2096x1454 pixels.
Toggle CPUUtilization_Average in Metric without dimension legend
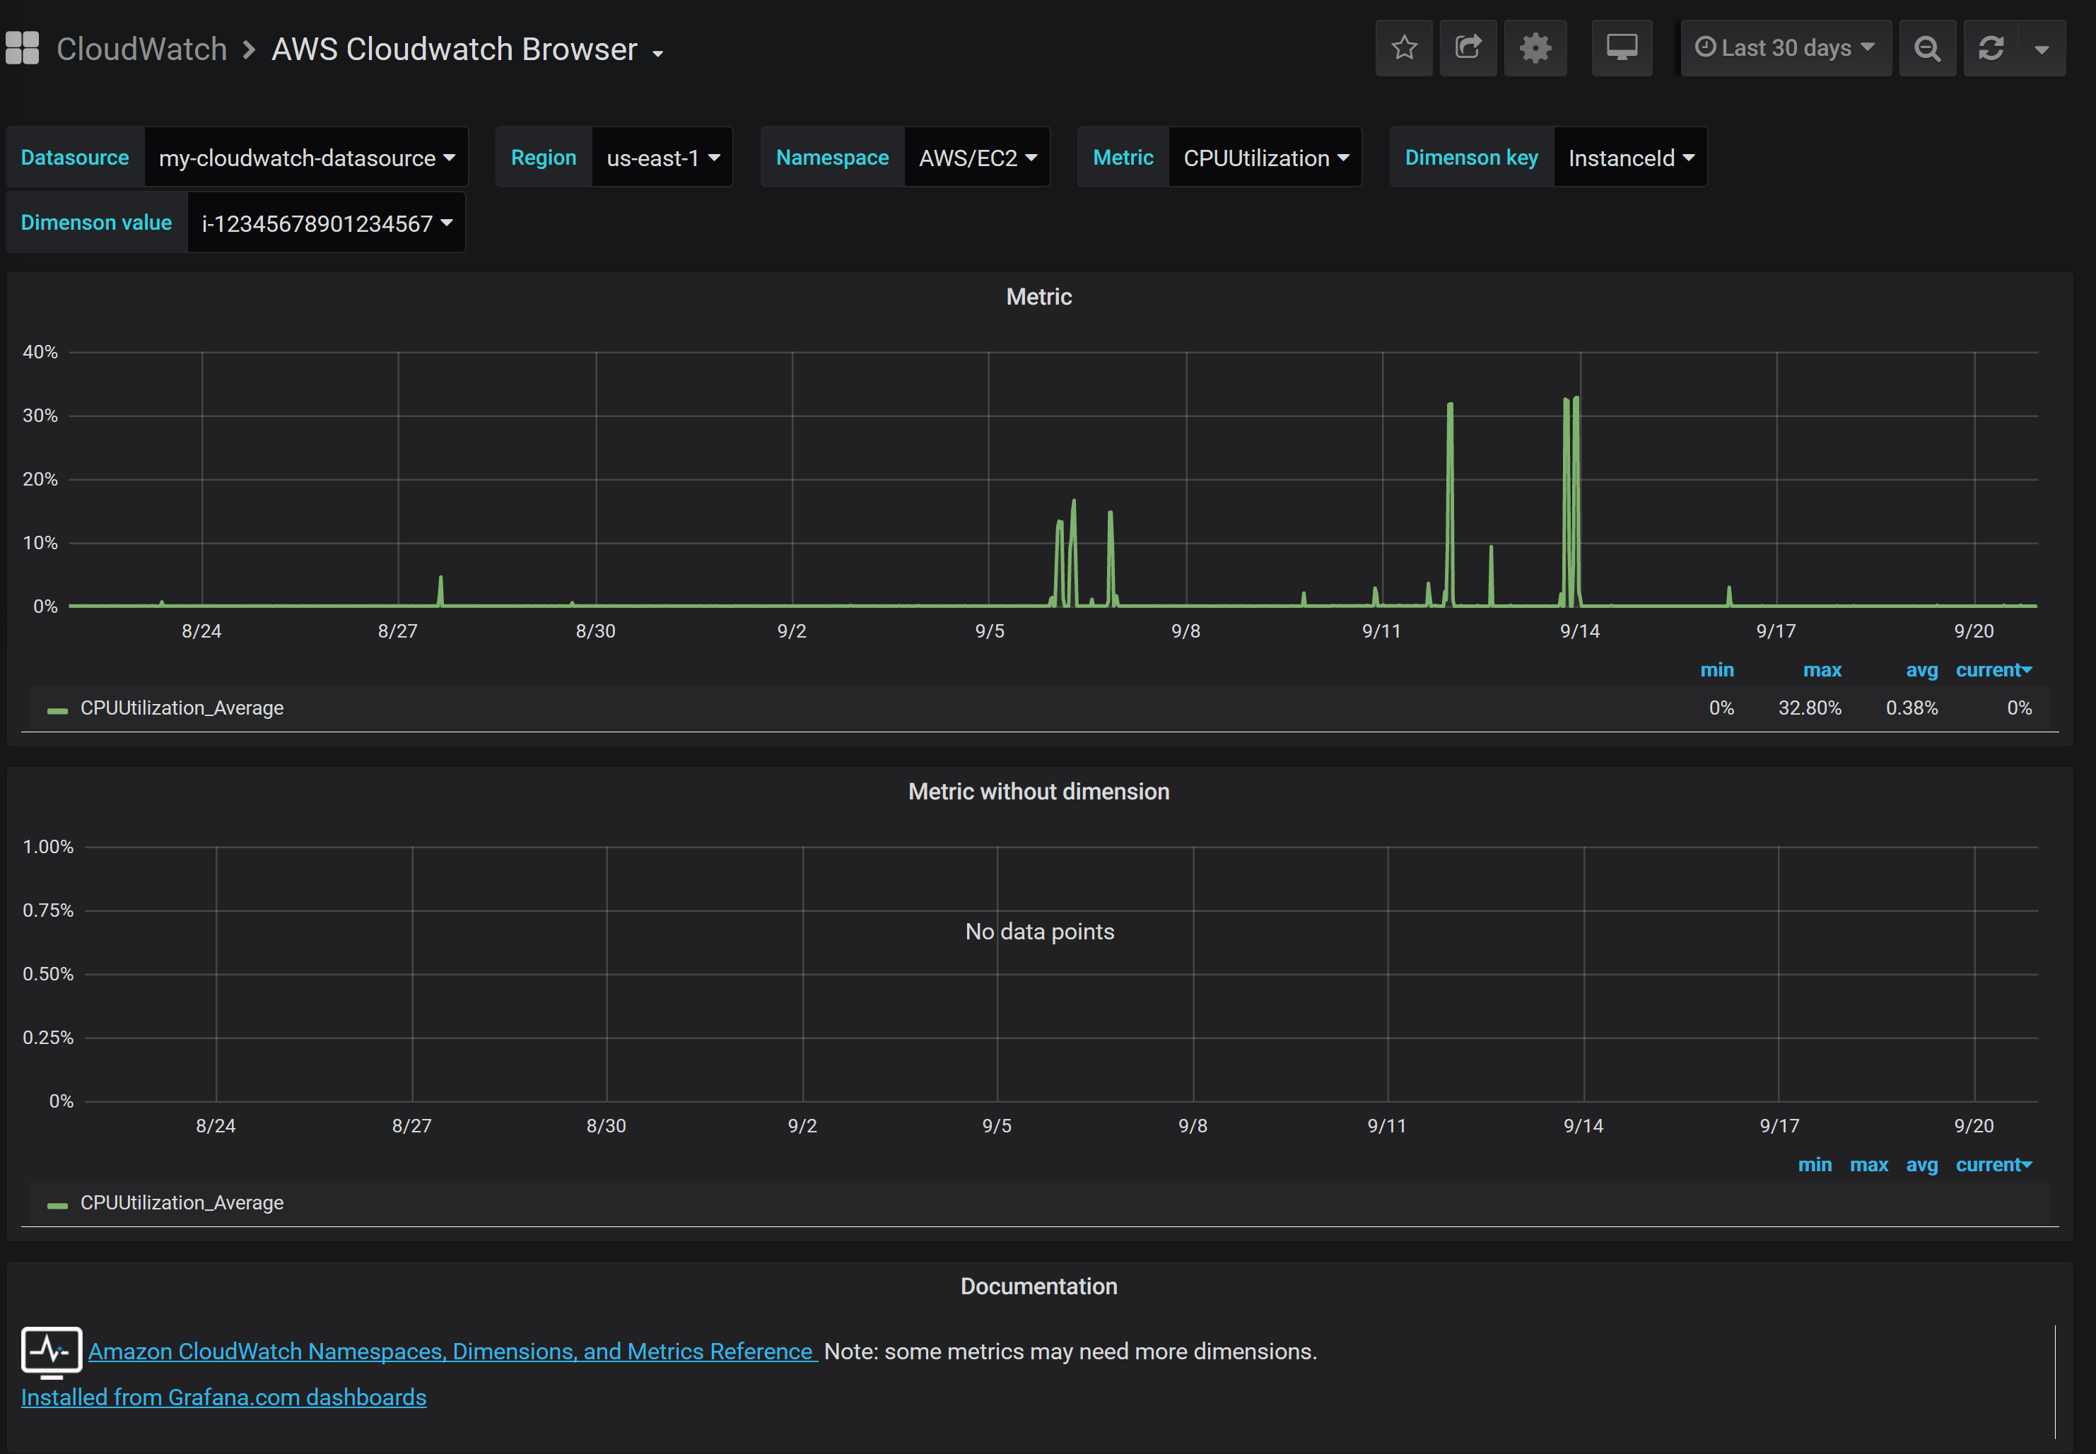181,1204
